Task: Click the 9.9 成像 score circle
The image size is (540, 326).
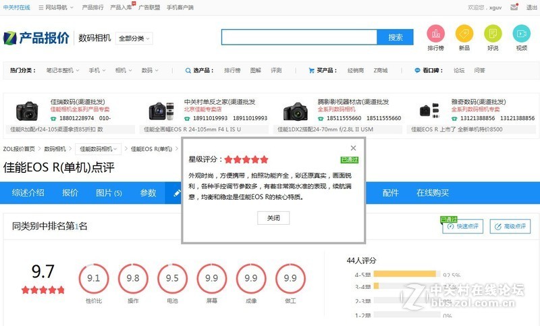Action: 250,278
